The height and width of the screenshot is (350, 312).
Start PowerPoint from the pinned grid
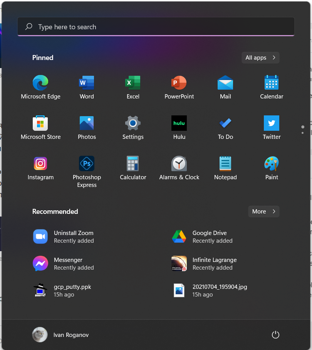pos(179,88)
